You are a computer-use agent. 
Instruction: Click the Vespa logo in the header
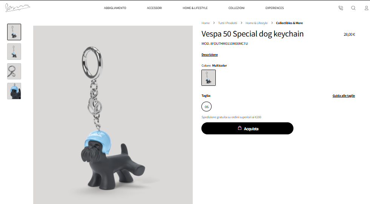[18, 8]
